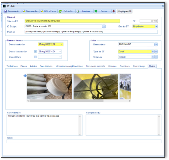Open the Sous traitants tab
The width and height of the screenshot is (169, 160).
click(x=46, y=66)
